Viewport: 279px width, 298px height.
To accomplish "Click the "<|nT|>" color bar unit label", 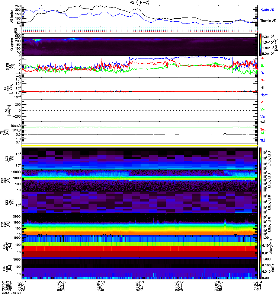I will coord(274,268).
